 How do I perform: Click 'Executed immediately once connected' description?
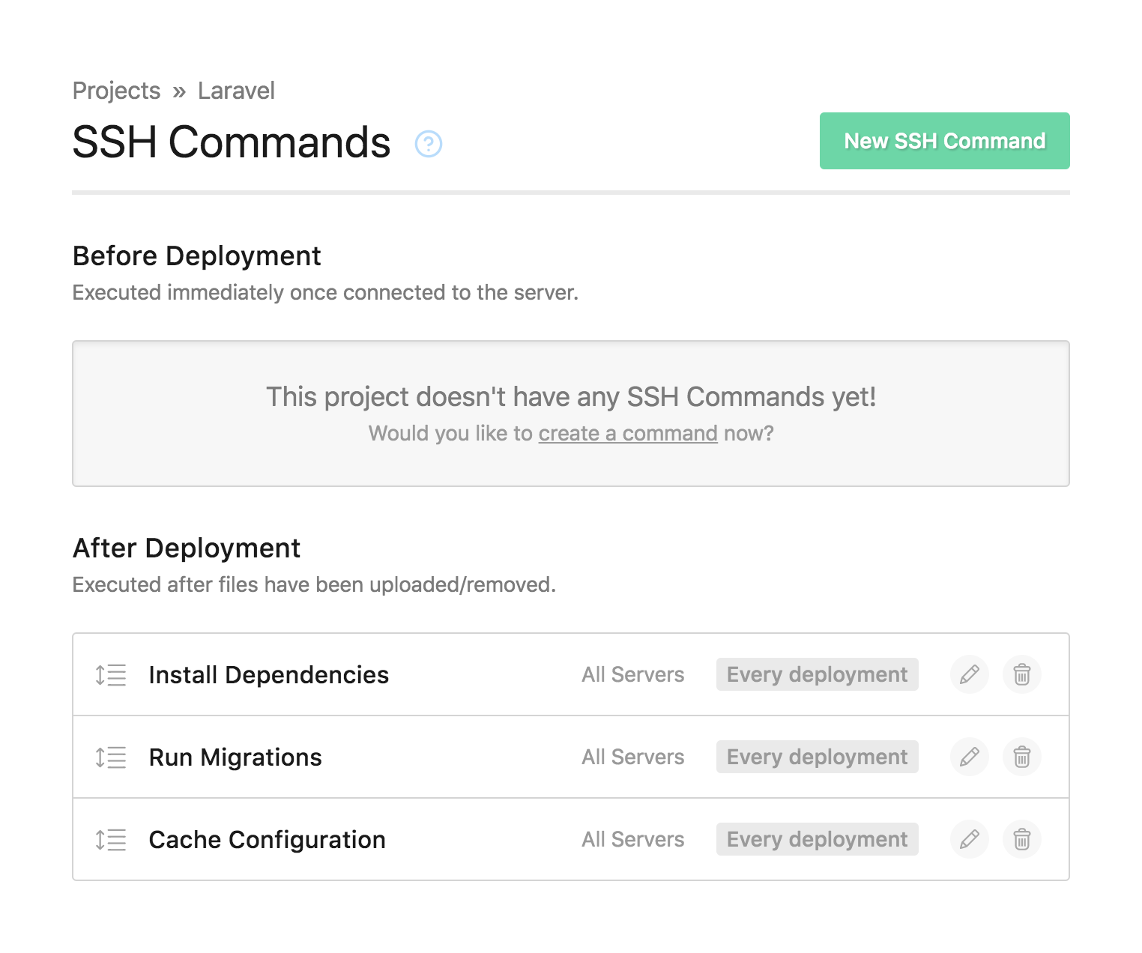(325, 292)
